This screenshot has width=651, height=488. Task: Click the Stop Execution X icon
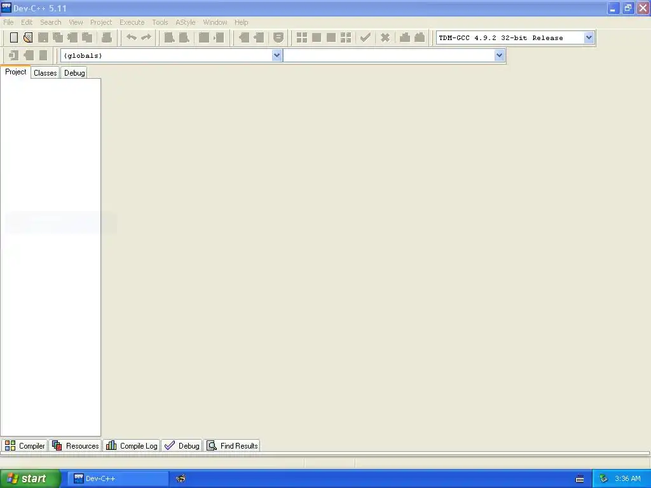[x=385, y=37]
